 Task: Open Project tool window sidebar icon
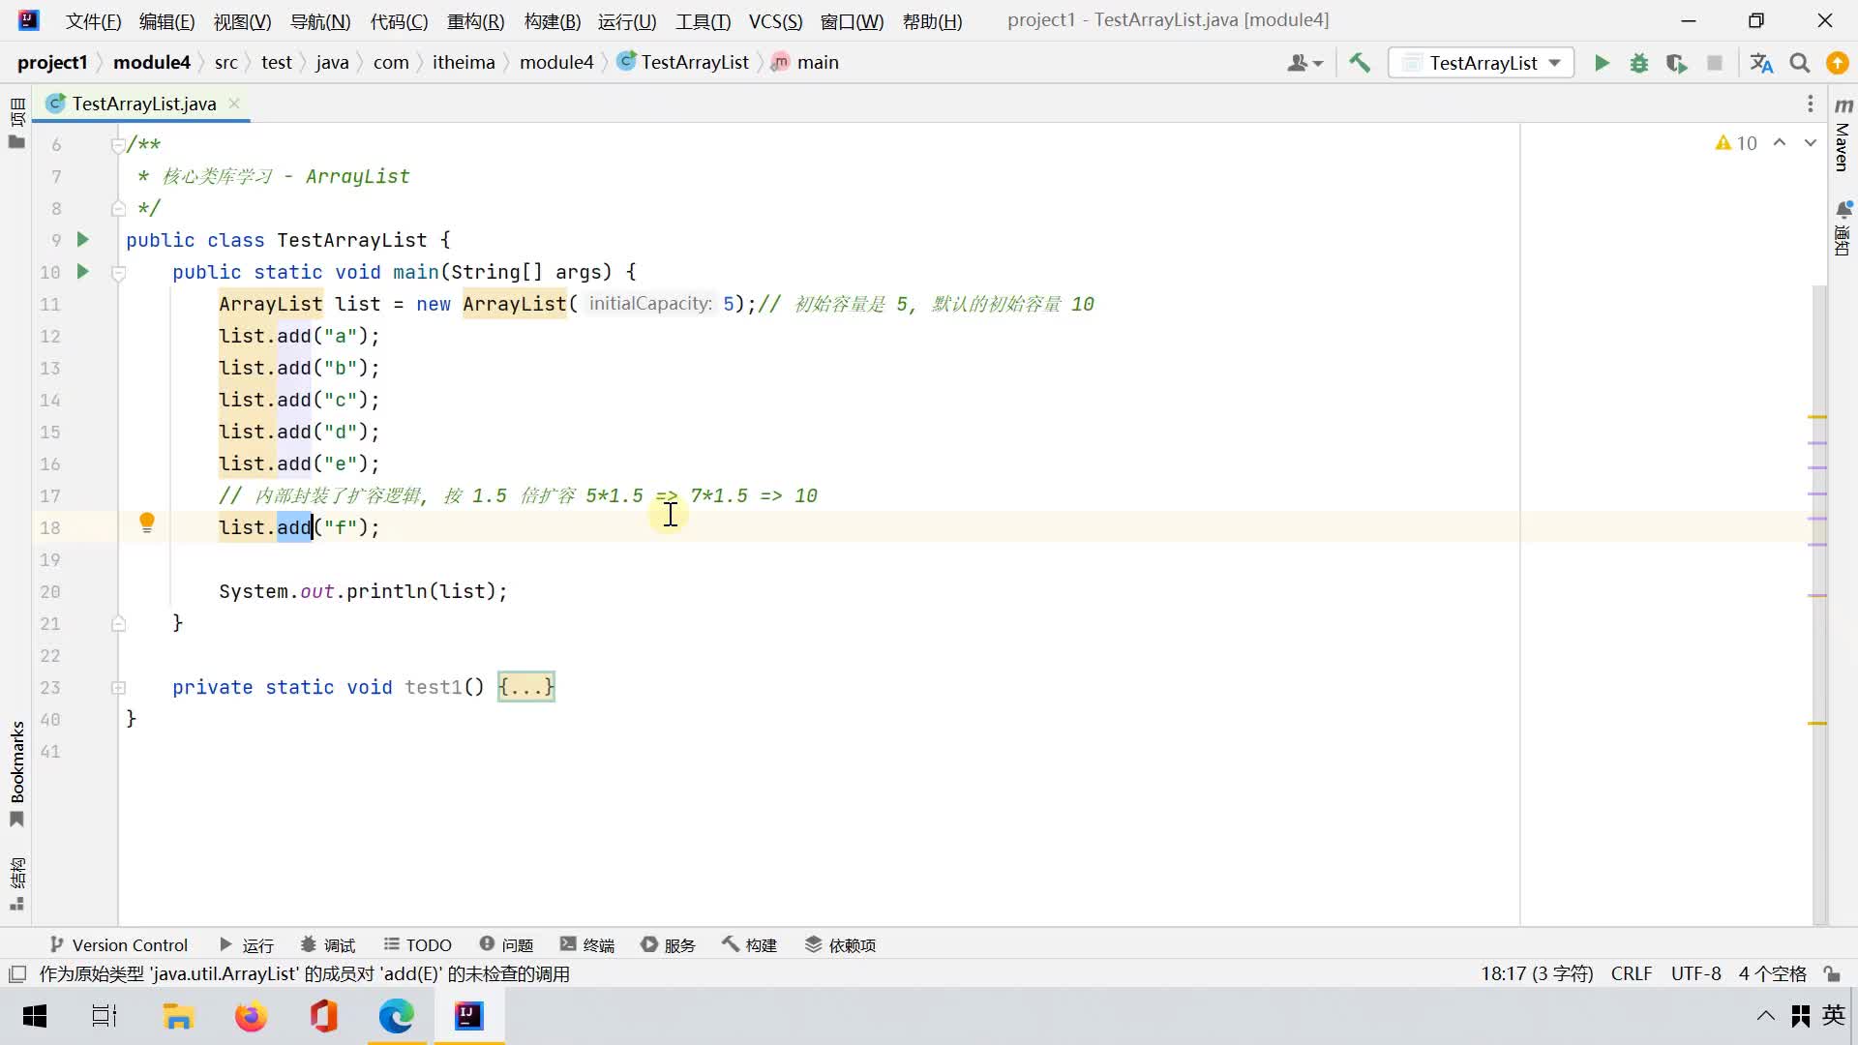tap(16, 124)
